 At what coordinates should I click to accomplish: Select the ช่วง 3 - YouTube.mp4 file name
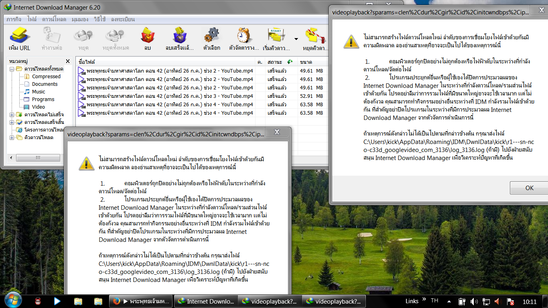pyautogui.click(x=170, y=96)
